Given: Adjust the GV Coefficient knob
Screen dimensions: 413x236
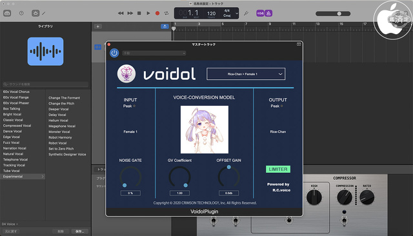Looking at the screenshot, I should click(179, 177).
